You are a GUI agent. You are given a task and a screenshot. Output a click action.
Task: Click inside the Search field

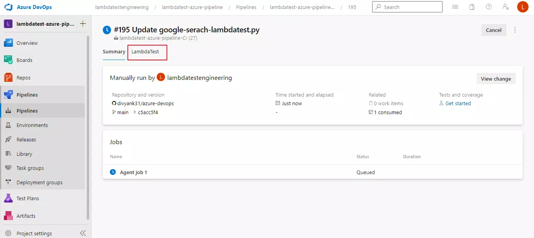(407, 7)
